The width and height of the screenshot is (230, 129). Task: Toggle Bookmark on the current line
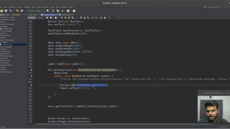coord(88,18)
